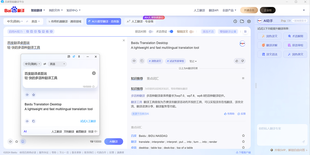The width and height of the screenshot is (310, 155).
Task: Open the 知识中心 menu
Action: click(72, 10)
